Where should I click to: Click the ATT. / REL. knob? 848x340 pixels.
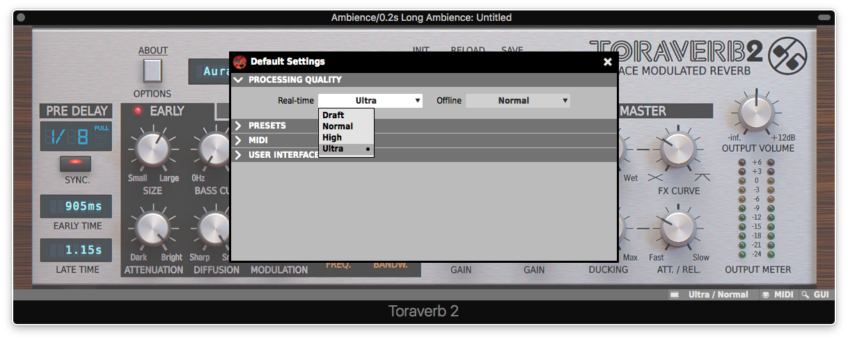click(x=678, y=228)
